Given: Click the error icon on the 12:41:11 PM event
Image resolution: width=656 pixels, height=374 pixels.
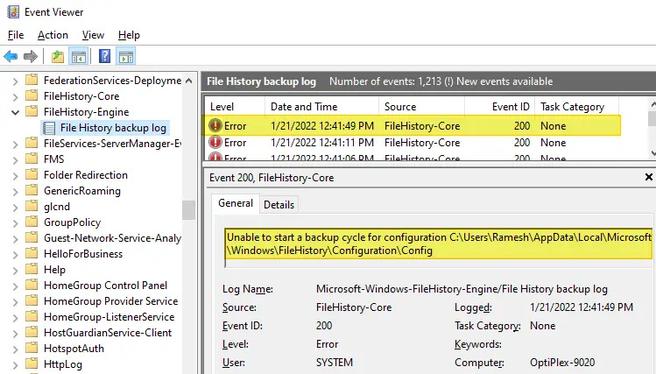Looking at the screenshot, I should 215,142.
